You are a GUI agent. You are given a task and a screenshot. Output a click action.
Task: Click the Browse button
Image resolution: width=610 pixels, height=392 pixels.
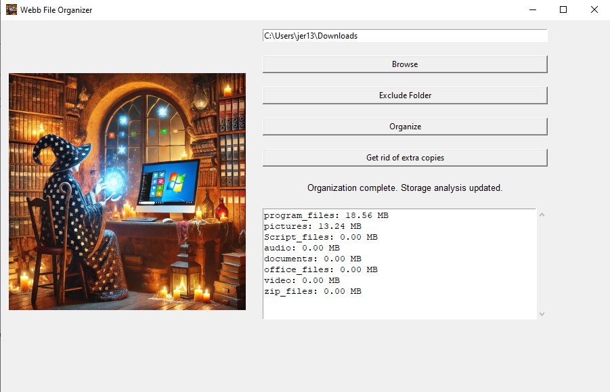pos(405,64)
